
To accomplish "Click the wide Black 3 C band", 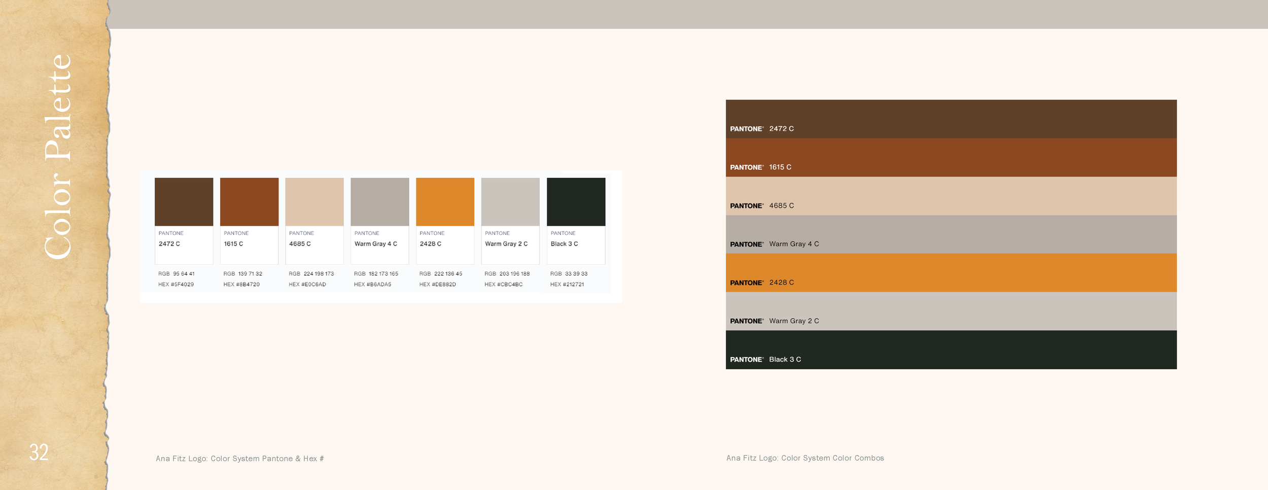I will 951,350.
